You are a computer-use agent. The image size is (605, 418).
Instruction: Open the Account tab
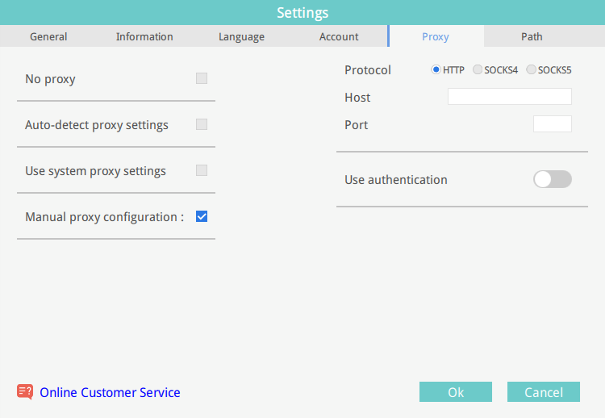point(339,36)
